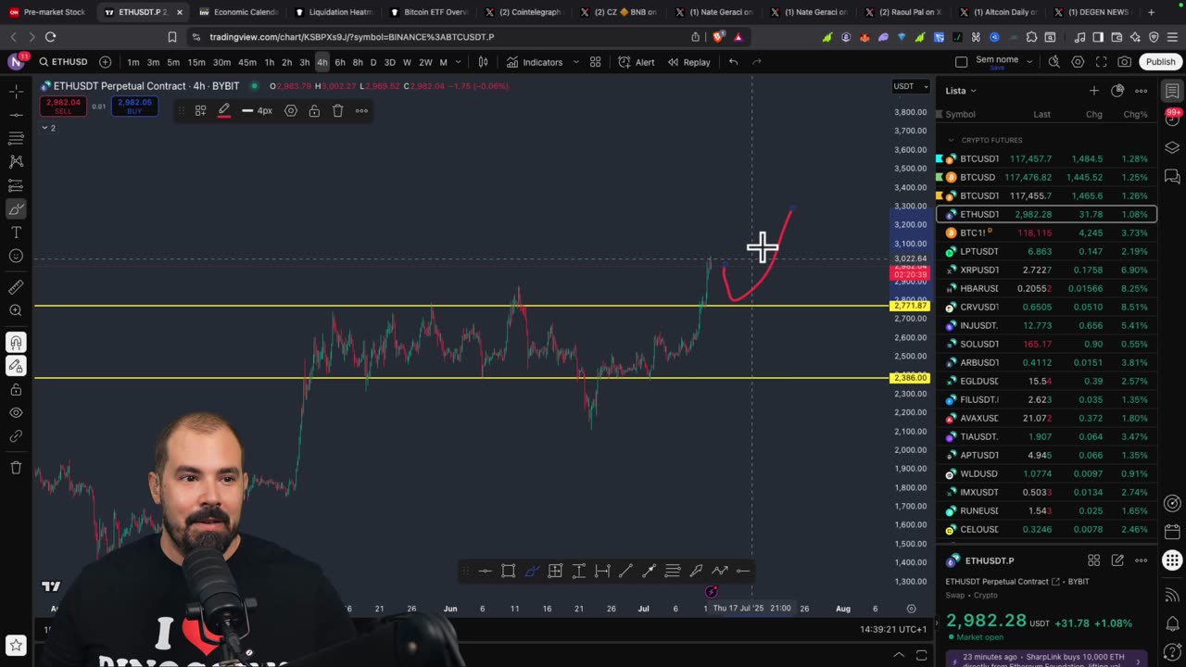
Task: Select the ruler measure tool
Action: 16,287
